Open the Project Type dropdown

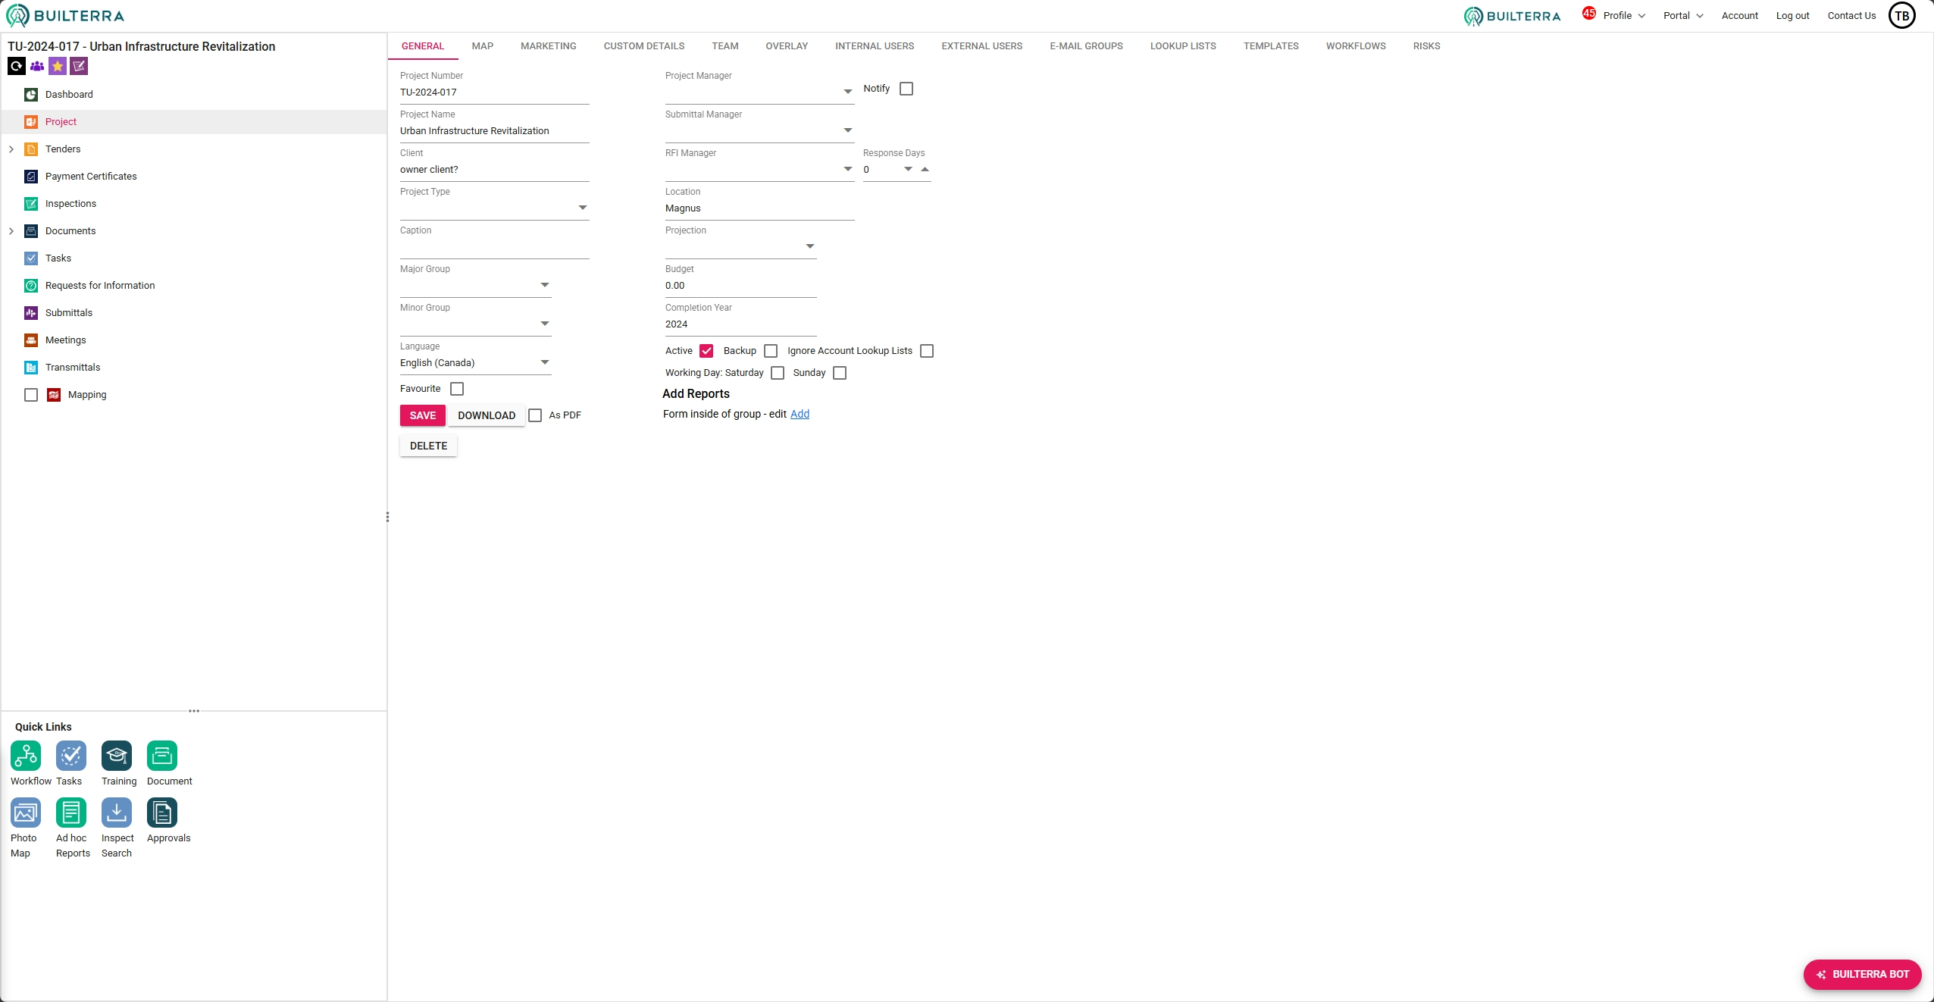point(582,208)
